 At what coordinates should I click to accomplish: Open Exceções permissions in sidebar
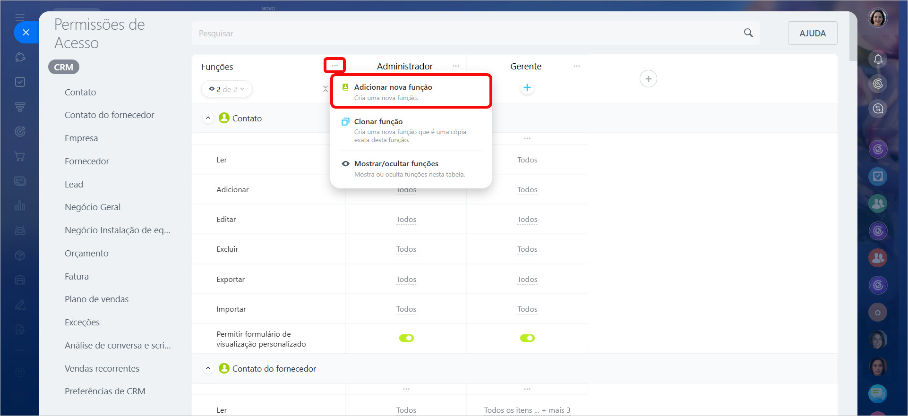tap(82, 323)
